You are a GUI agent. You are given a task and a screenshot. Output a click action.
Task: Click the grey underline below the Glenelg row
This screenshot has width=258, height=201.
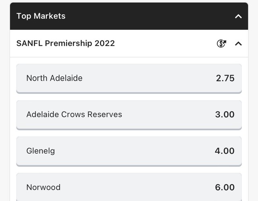129,165
